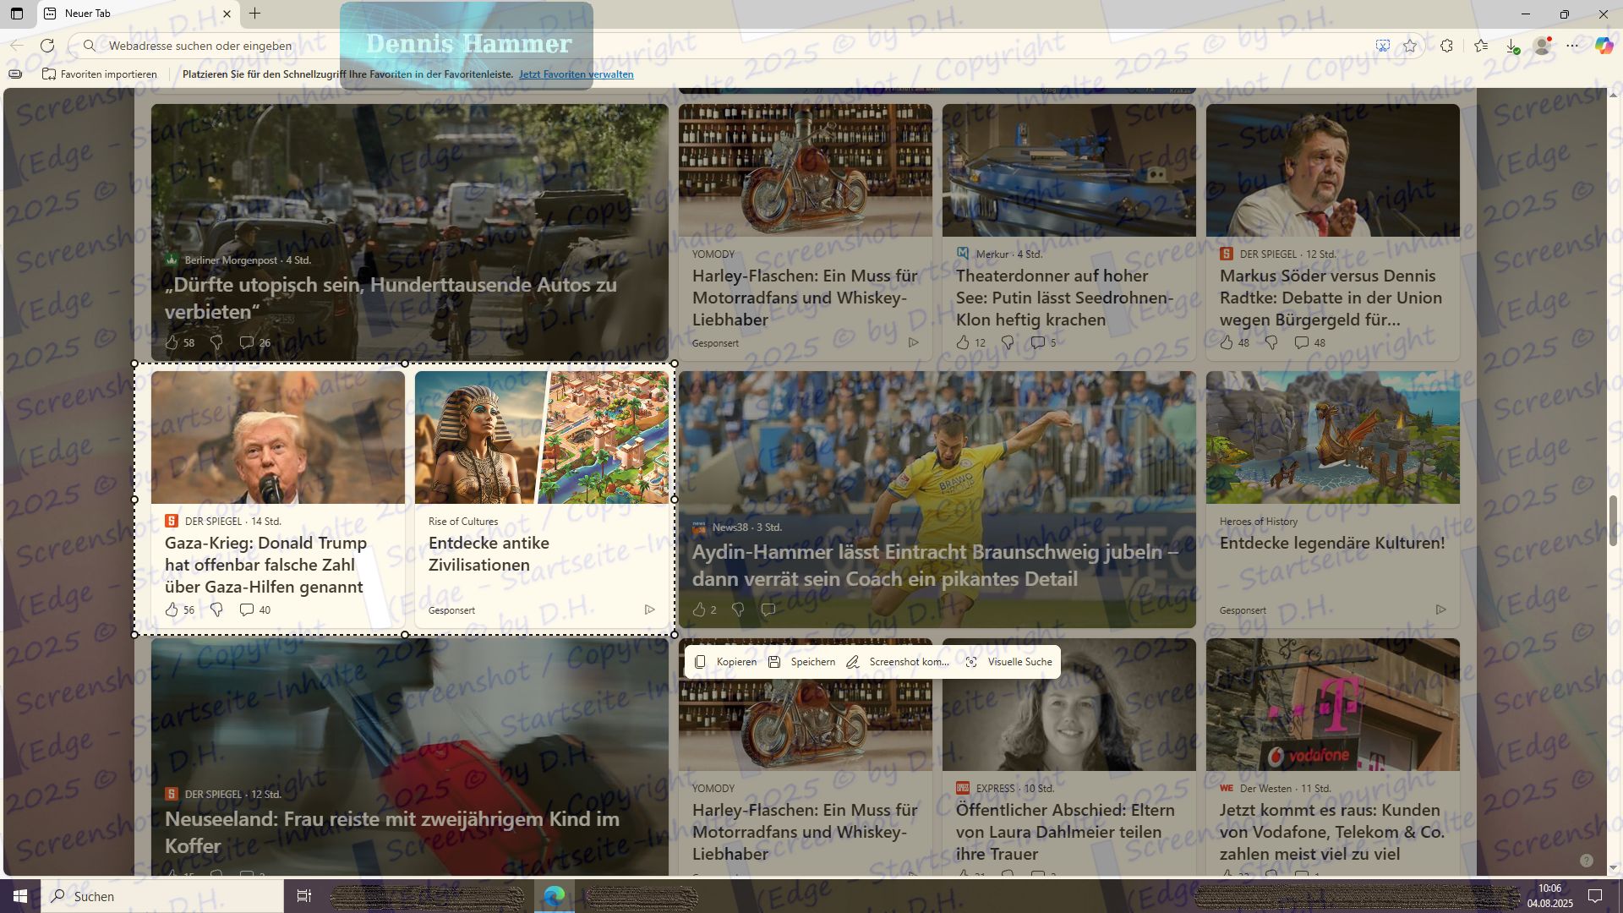The width and height of the screenshot is (1623, 913).
Task: Open the Edge settings three-dots menu
Action: (1572, 46)
